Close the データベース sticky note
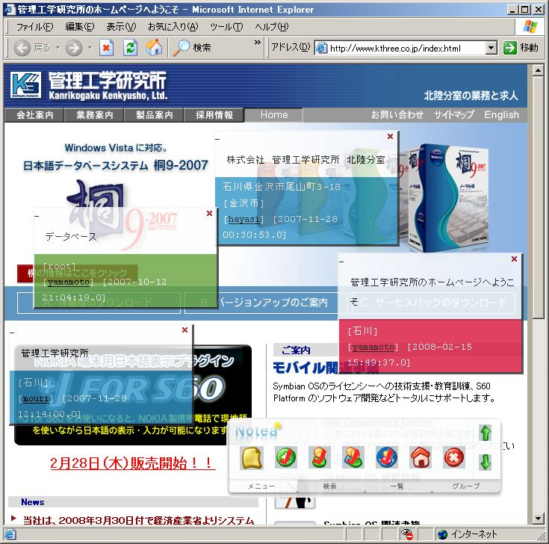The width and height of the screenshot is (549, 544). pos(209,214)
